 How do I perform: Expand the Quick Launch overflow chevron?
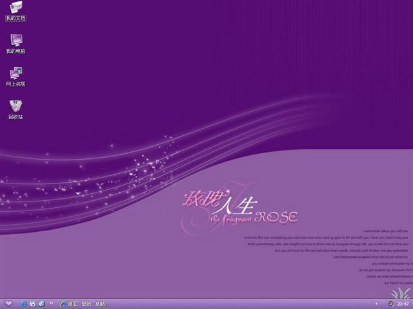[x=52, y=303]
